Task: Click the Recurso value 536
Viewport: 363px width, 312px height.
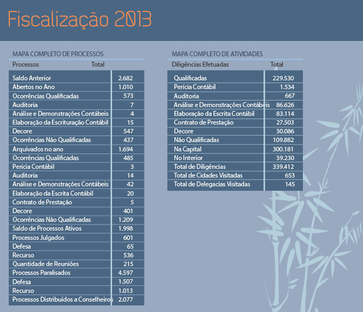Action: [128, 255]
